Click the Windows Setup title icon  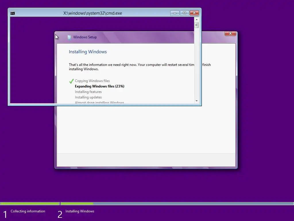click(69, 37)
